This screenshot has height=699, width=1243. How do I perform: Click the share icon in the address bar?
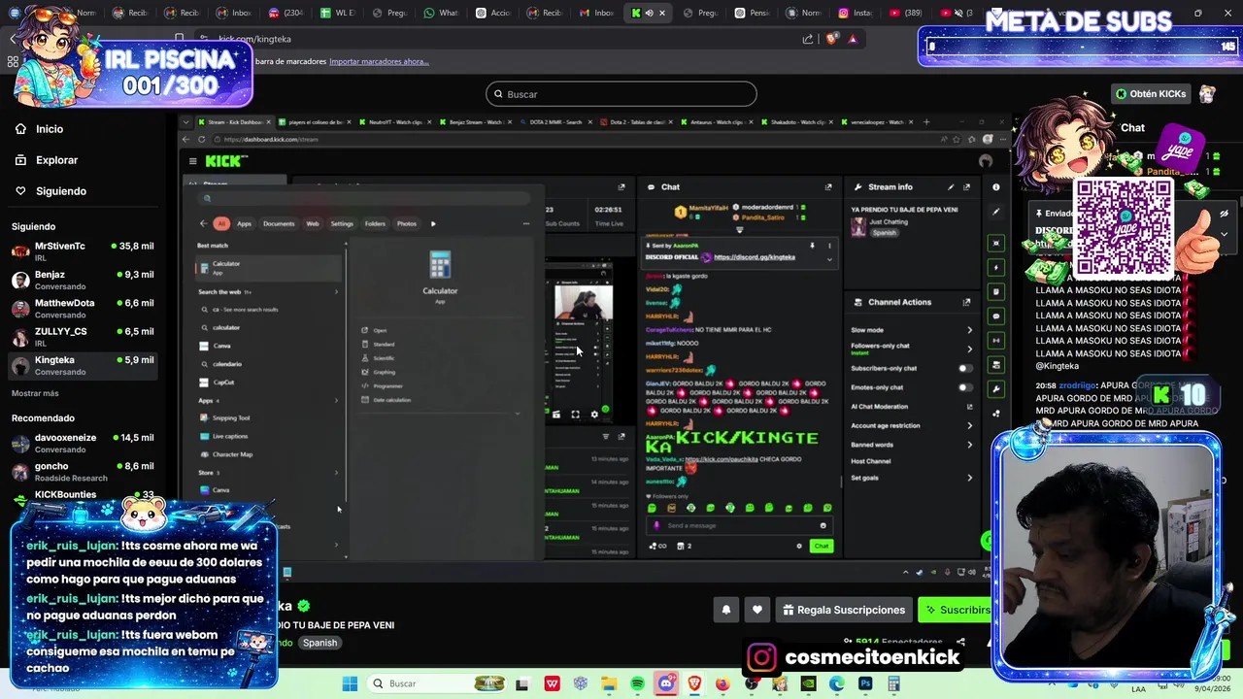[x=808, y=39]
